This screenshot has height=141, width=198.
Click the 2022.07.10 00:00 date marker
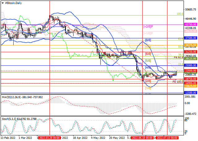tap(167, 139)
